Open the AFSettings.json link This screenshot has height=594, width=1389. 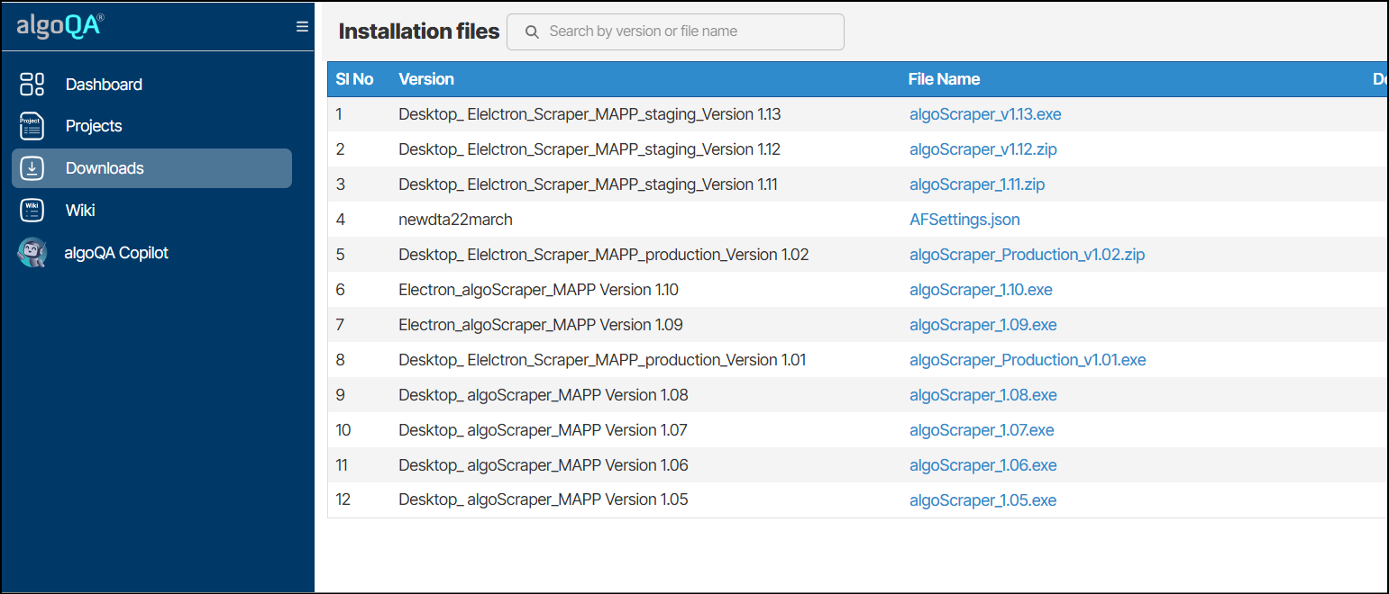click(x=964, y=220)
